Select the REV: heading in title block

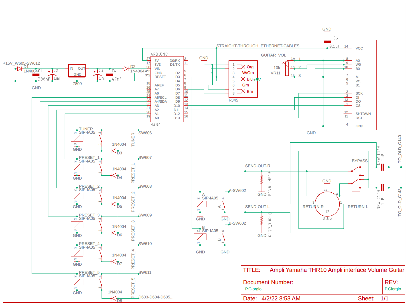tap(391, 282)
